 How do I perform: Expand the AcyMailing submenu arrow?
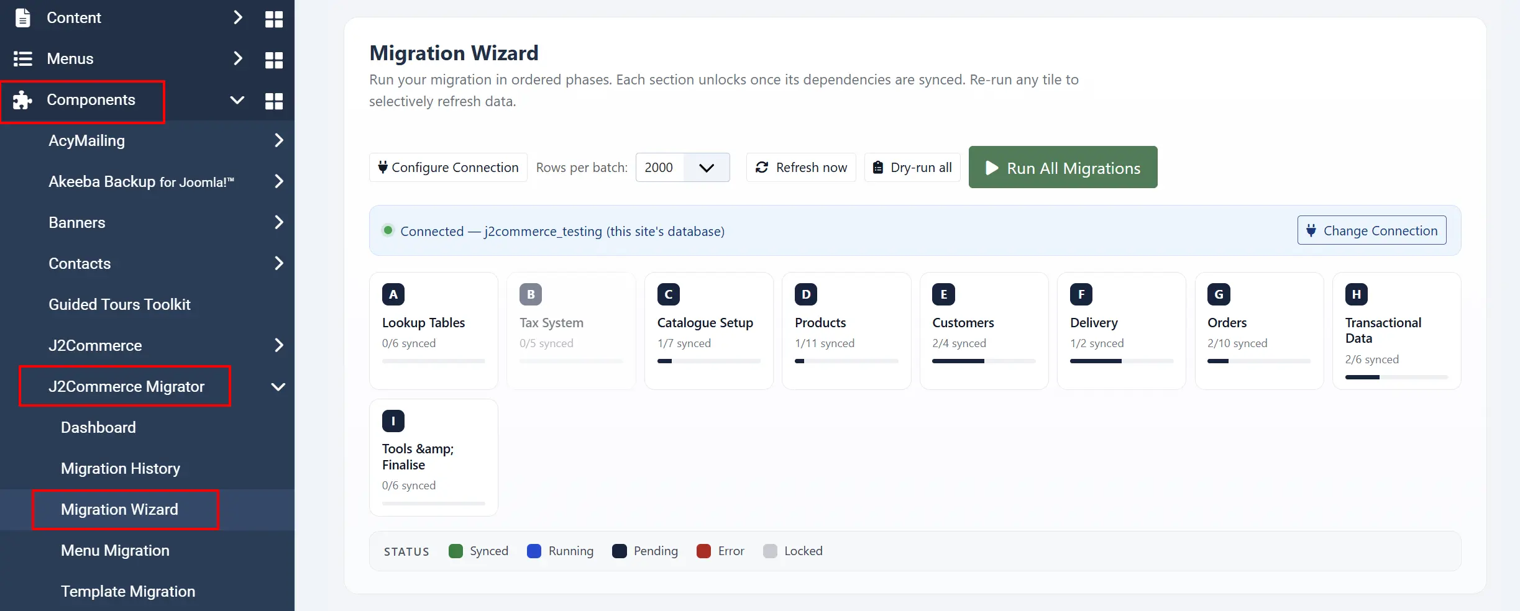(x=279, y=140)
